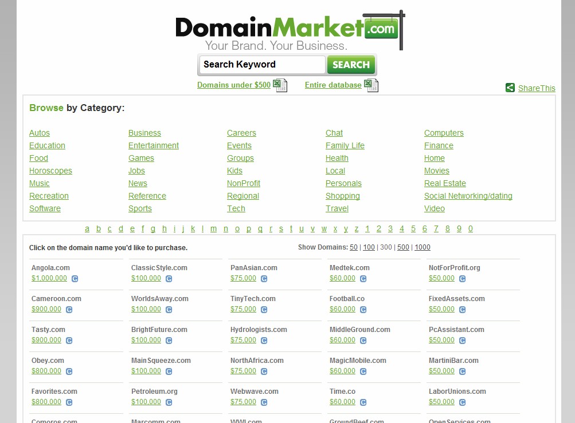Click the blue icon beside Tasty.com's price
The image size is (575, 423).
point(69,340)
